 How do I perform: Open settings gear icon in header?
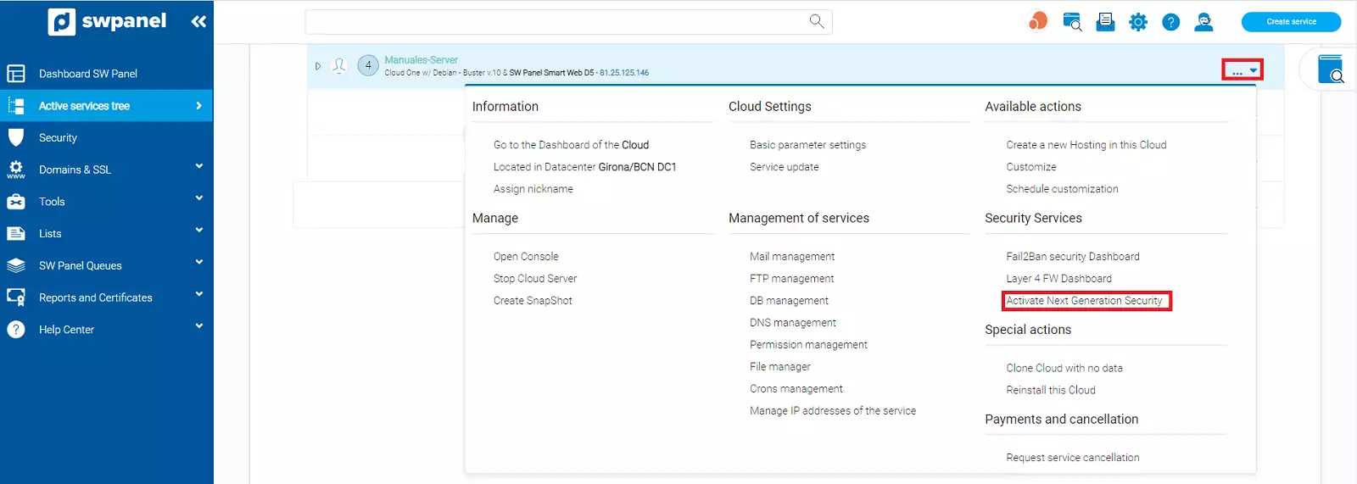tap(1138, 22)
